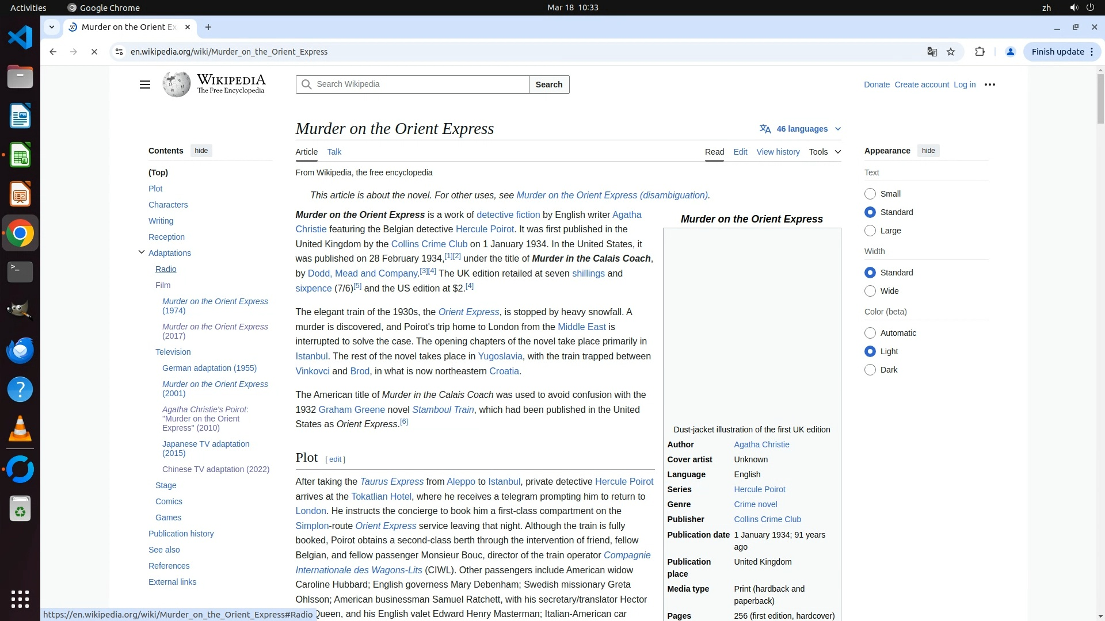This screenshot has height=621, width=1105.
Task: Click the Search Wikipedia input field
Action: tap(420, 85)
